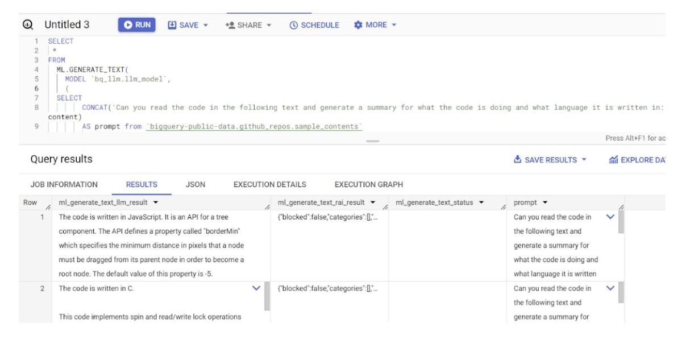Click the SHARE button
The height and width of the screenshot is (343, 682).
(x=248, y=25)
